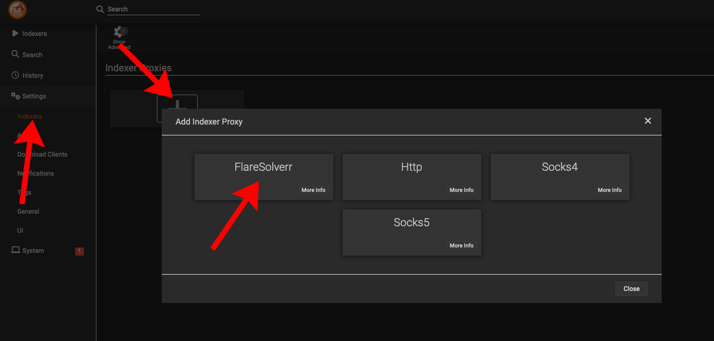
Task: Open Indexers from the sidebar top item
Action: pos(34,34)
